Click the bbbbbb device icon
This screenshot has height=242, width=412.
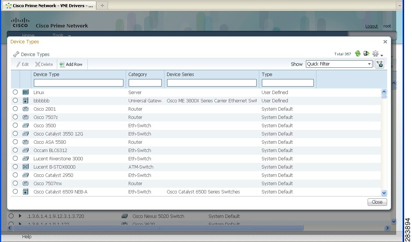(26, 100)
